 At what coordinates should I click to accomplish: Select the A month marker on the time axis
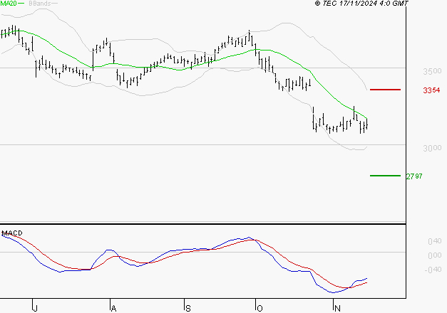coord(112,307)
